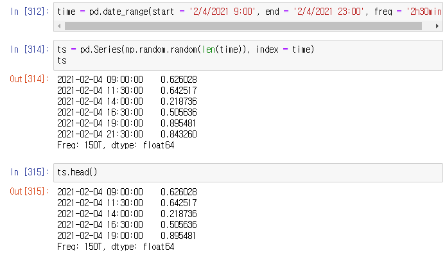The image size is (445, 255).
Task: Click the 14:00:00 timestamp in Out[315]
Action: (100, 214)
